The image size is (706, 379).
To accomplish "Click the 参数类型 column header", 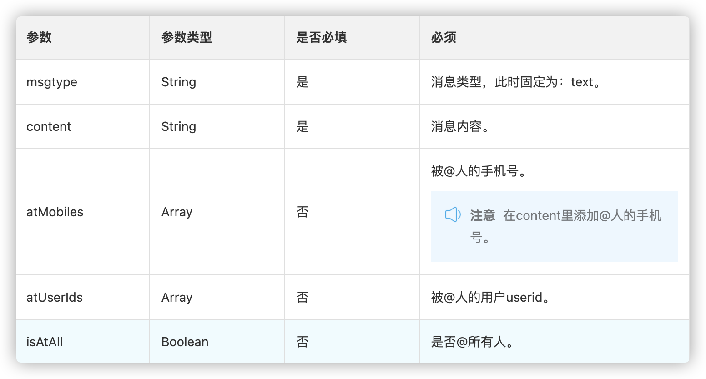I will 187,38.
